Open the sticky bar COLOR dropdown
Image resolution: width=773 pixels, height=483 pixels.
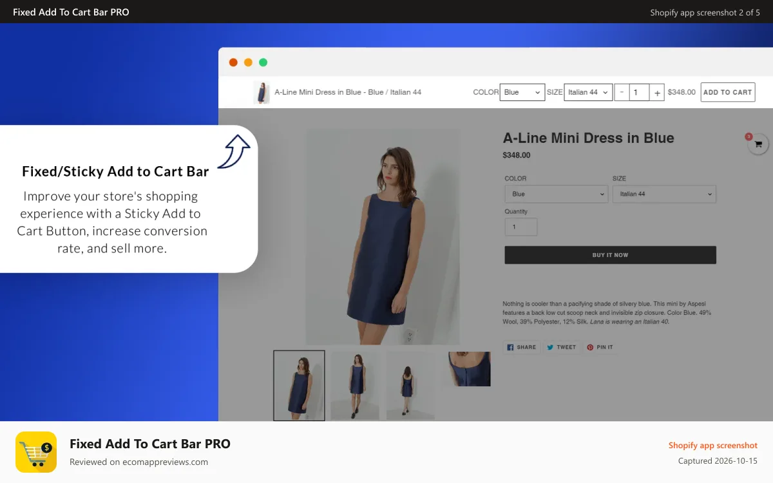pos(523,92)
